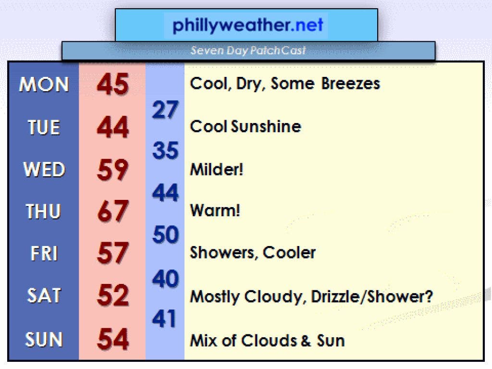
Task: Click the SAT day label
Action: (x=44, y=295)
